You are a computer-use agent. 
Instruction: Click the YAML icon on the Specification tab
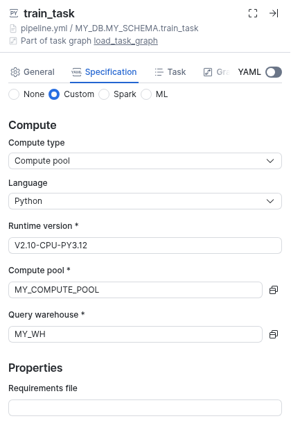(76, 72)
